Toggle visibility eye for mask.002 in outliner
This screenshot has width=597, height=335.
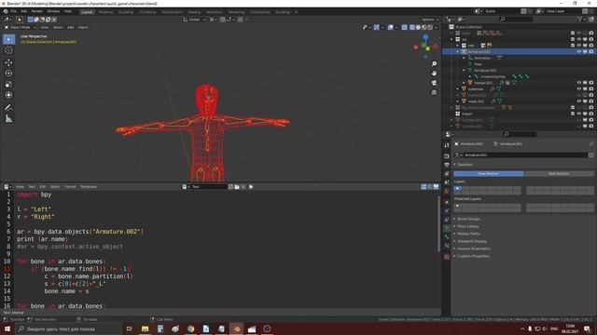pos(578,101)
